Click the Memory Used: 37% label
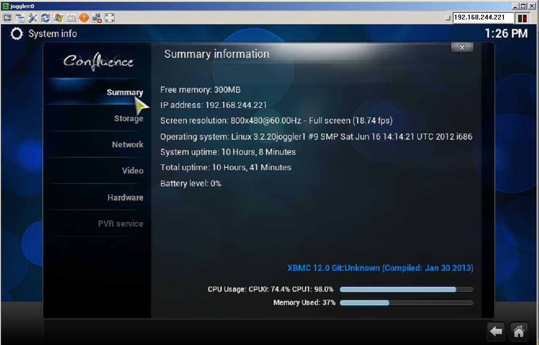 click(304, 303)
